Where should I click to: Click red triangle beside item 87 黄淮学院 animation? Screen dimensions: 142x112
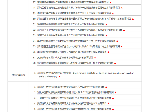click(x=95, y=58)
